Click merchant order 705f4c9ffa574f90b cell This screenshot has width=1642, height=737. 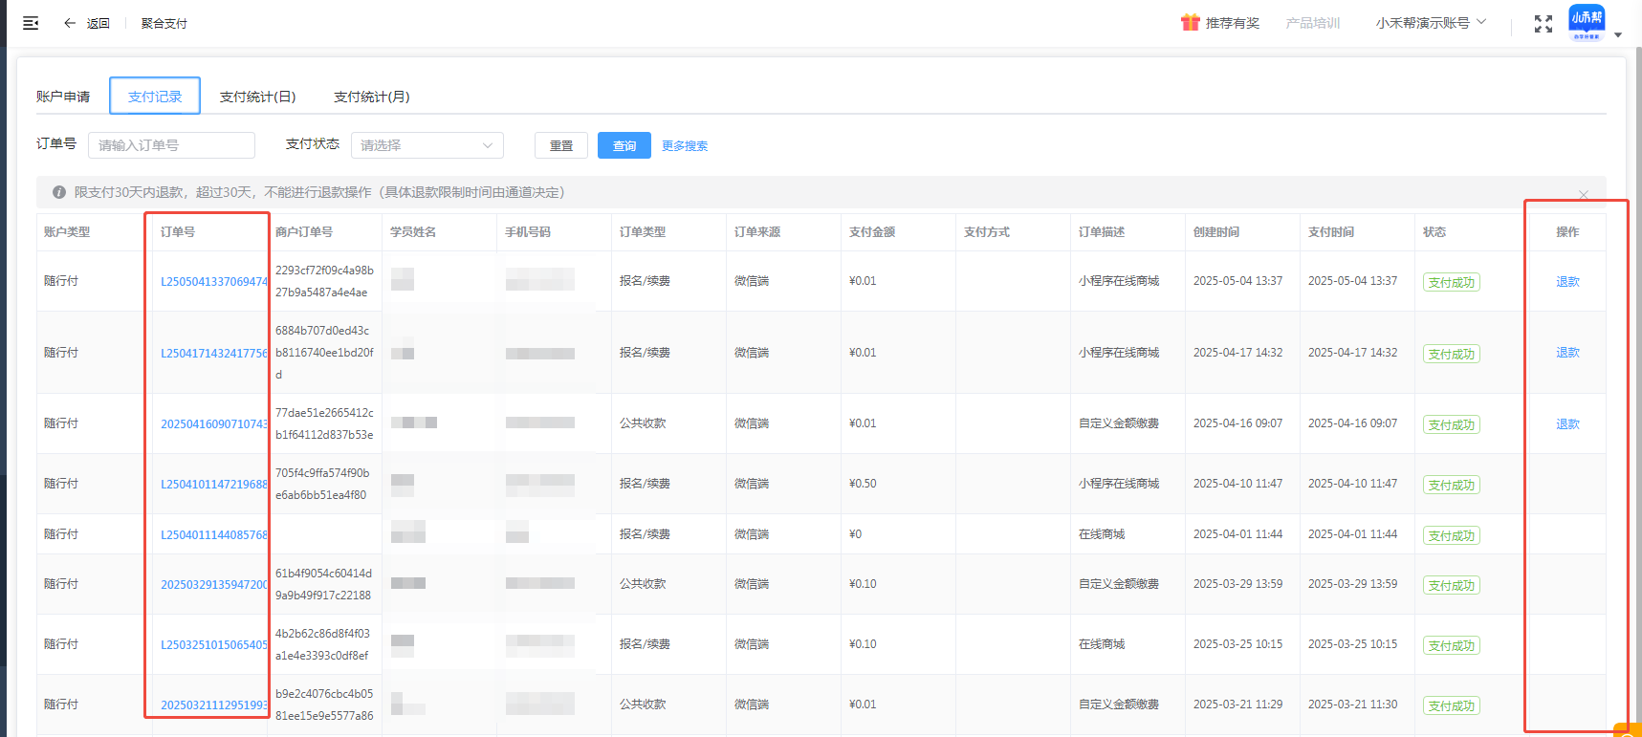322,484
